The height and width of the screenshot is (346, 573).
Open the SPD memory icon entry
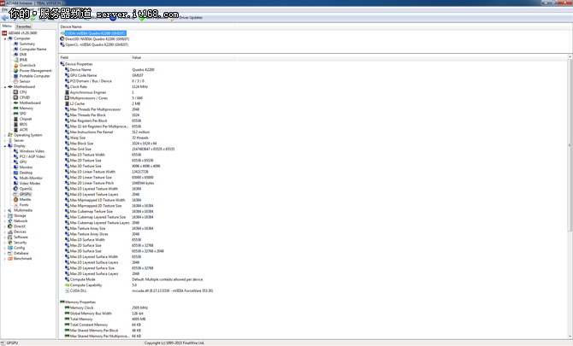pos(15,114)
